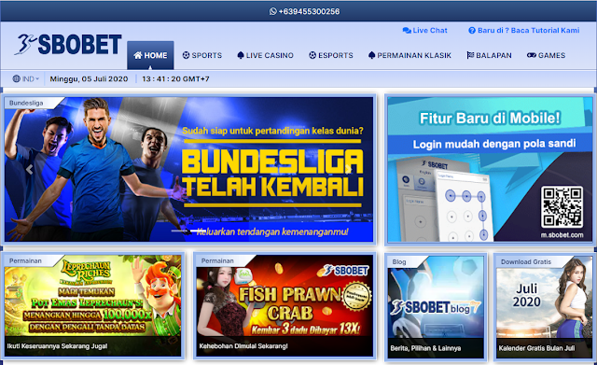Click Kalender Gratis Bulan Juli caption
Viewport: 597px width, 365px height.
tap(536, 348)
